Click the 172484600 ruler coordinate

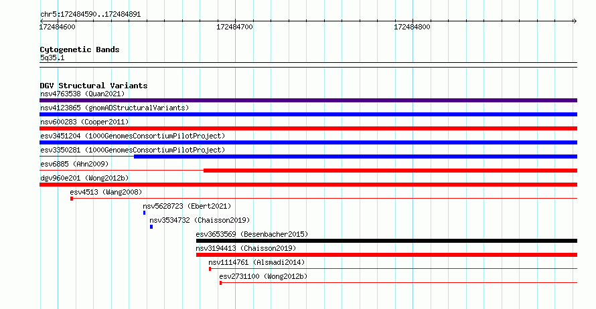[x=57, y=27]
